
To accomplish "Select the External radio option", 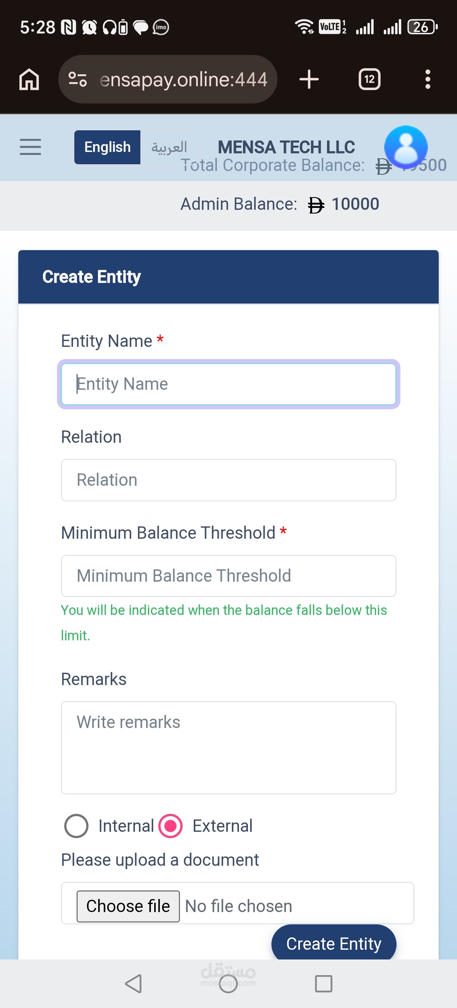I will [x=171, y=826].
